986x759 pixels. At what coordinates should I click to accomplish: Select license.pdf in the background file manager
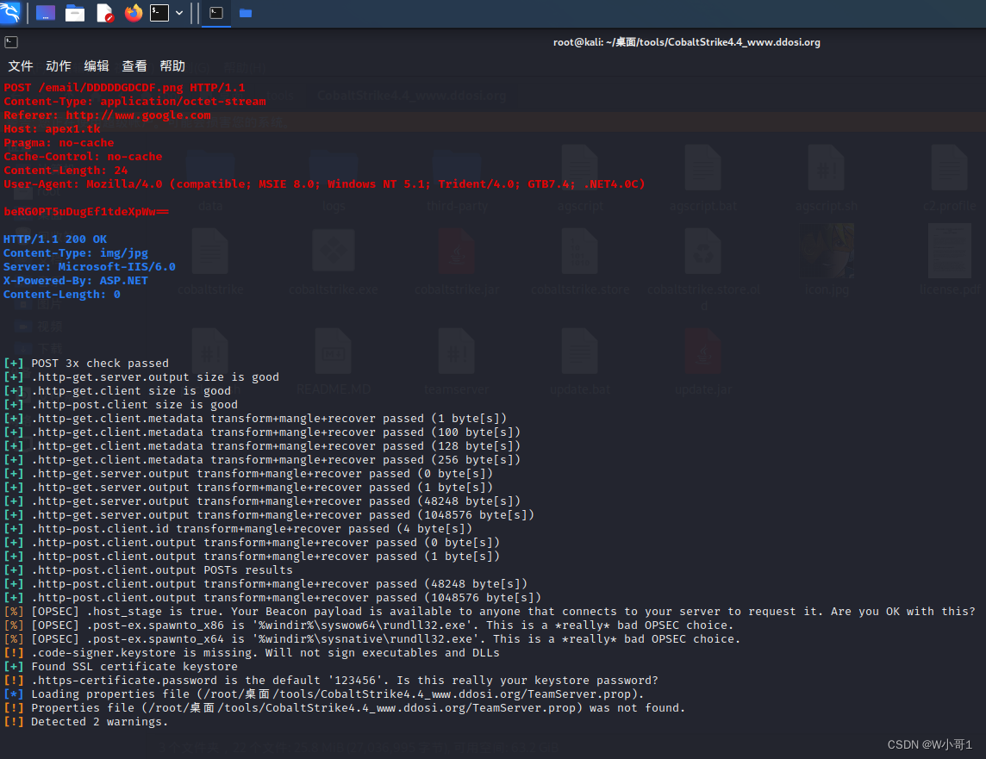tap(950, 259)
